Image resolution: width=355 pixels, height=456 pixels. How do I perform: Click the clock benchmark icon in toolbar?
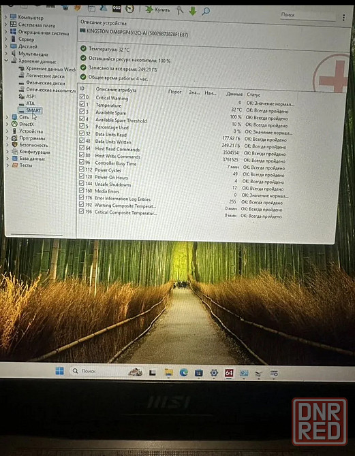pyautogui.click(x=129, y=9)
